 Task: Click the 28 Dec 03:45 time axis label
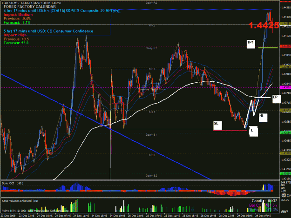pos(135,216)
